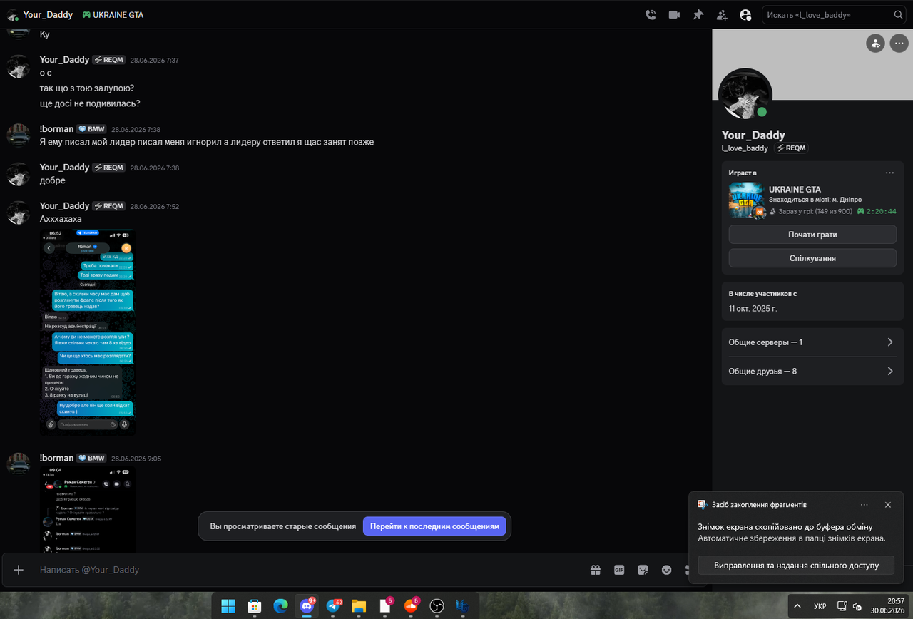This screenshot has height=619, width=913.
Task: Open the network icon in system tray
Action: [x=842, y=606]
